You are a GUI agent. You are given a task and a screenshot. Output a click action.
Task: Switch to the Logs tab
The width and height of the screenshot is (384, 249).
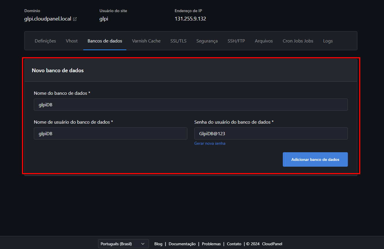328,41
